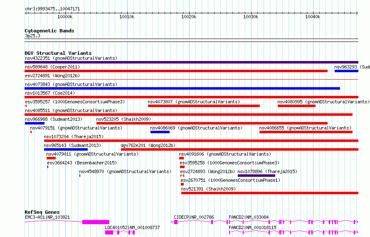Viewport: 370px width, 237px height.
Task: Select dgv762e201 (Wong2012b) label
Action: (148, 145)
